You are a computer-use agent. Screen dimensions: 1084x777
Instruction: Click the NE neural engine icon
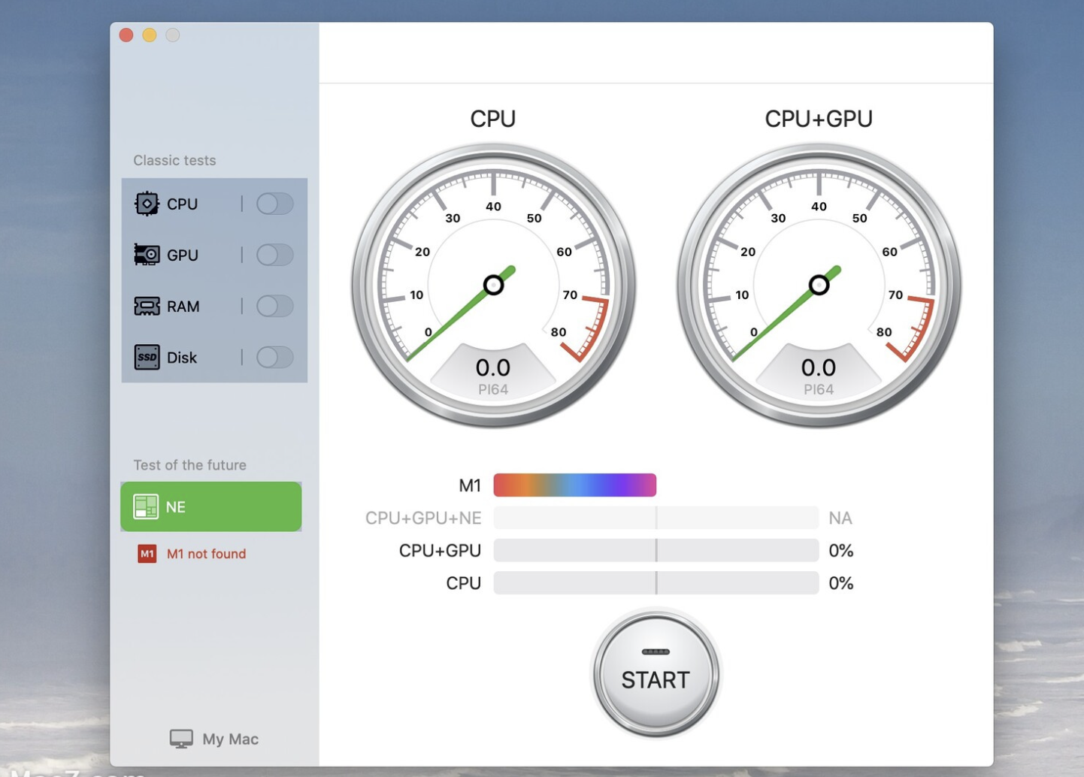pyautogui.click(x=147, y=506)
